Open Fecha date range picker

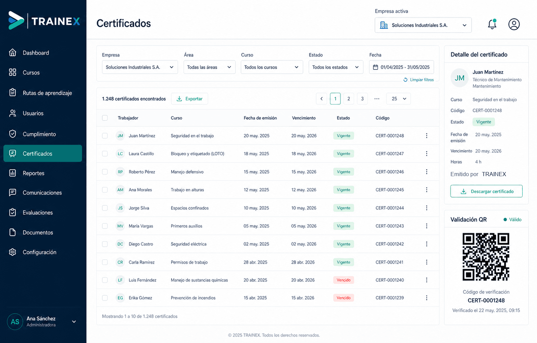(x=401, y=67)
